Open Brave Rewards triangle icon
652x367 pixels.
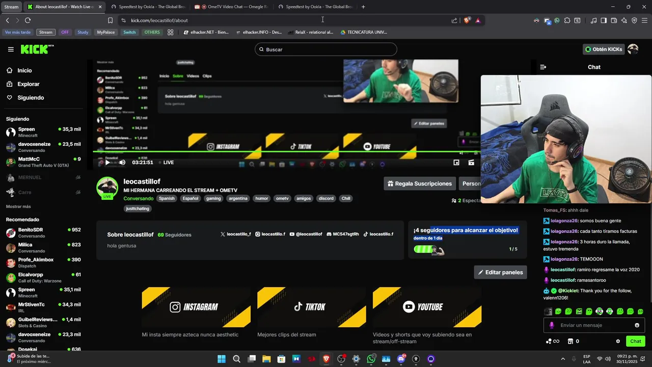tap(478, 20)
